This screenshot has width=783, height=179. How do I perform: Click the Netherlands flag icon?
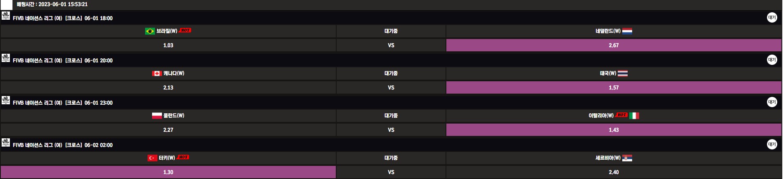627,31
